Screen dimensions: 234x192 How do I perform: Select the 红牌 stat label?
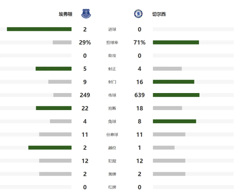click(x=112, y=187)
